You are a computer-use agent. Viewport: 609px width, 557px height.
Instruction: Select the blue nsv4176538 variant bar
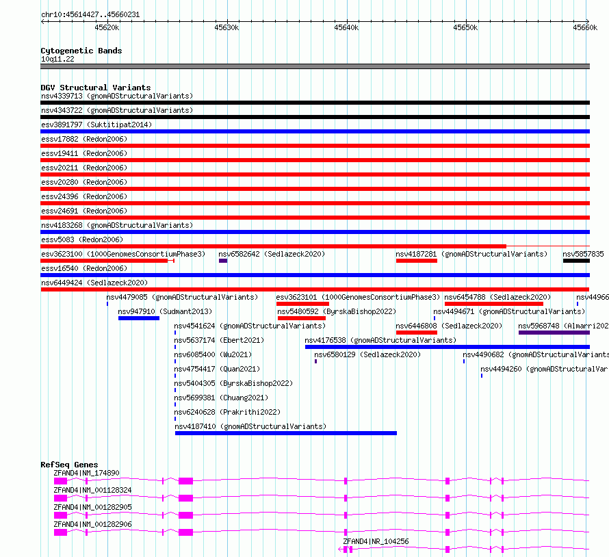448,347
